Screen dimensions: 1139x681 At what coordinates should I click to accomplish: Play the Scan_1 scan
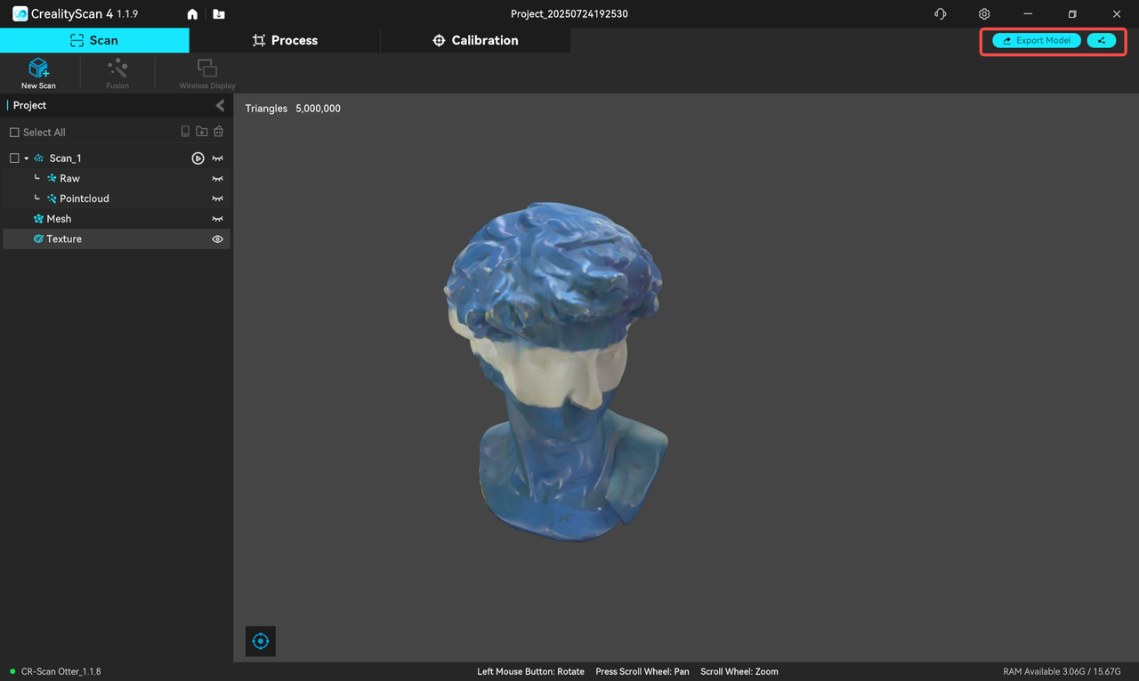tap(198, 158)
